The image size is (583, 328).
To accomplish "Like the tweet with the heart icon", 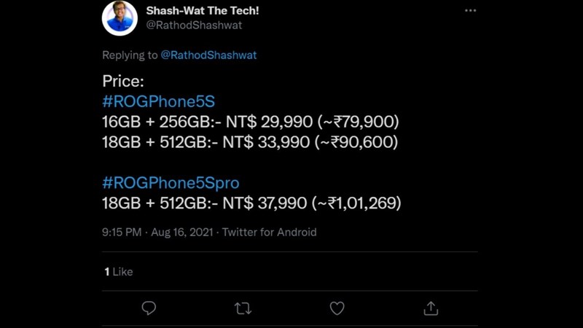I will pyautogui.click(x=337, y=308).
